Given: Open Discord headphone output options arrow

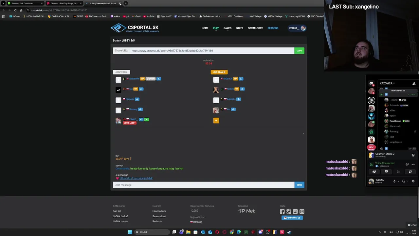Looking at the screenshot, I should (408, 181).
